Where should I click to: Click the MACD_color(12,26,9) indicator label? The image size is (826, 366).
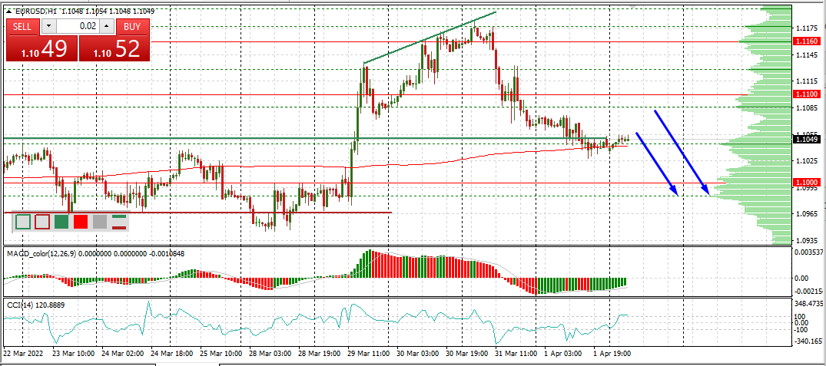pos(41,253)
